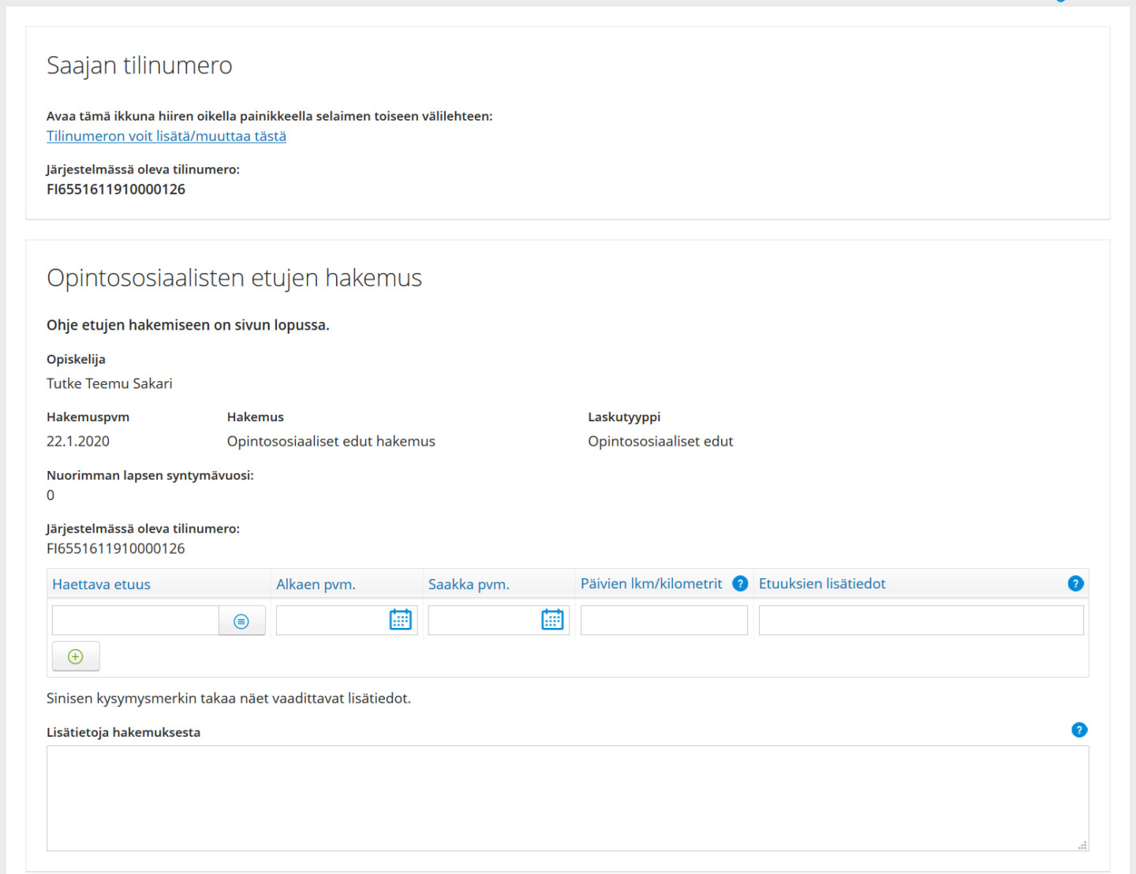Click the Laskutyyppi value Opintososiaaliset edut
This screenshot has width=1136, height=874.
click(x=660, y=441)
